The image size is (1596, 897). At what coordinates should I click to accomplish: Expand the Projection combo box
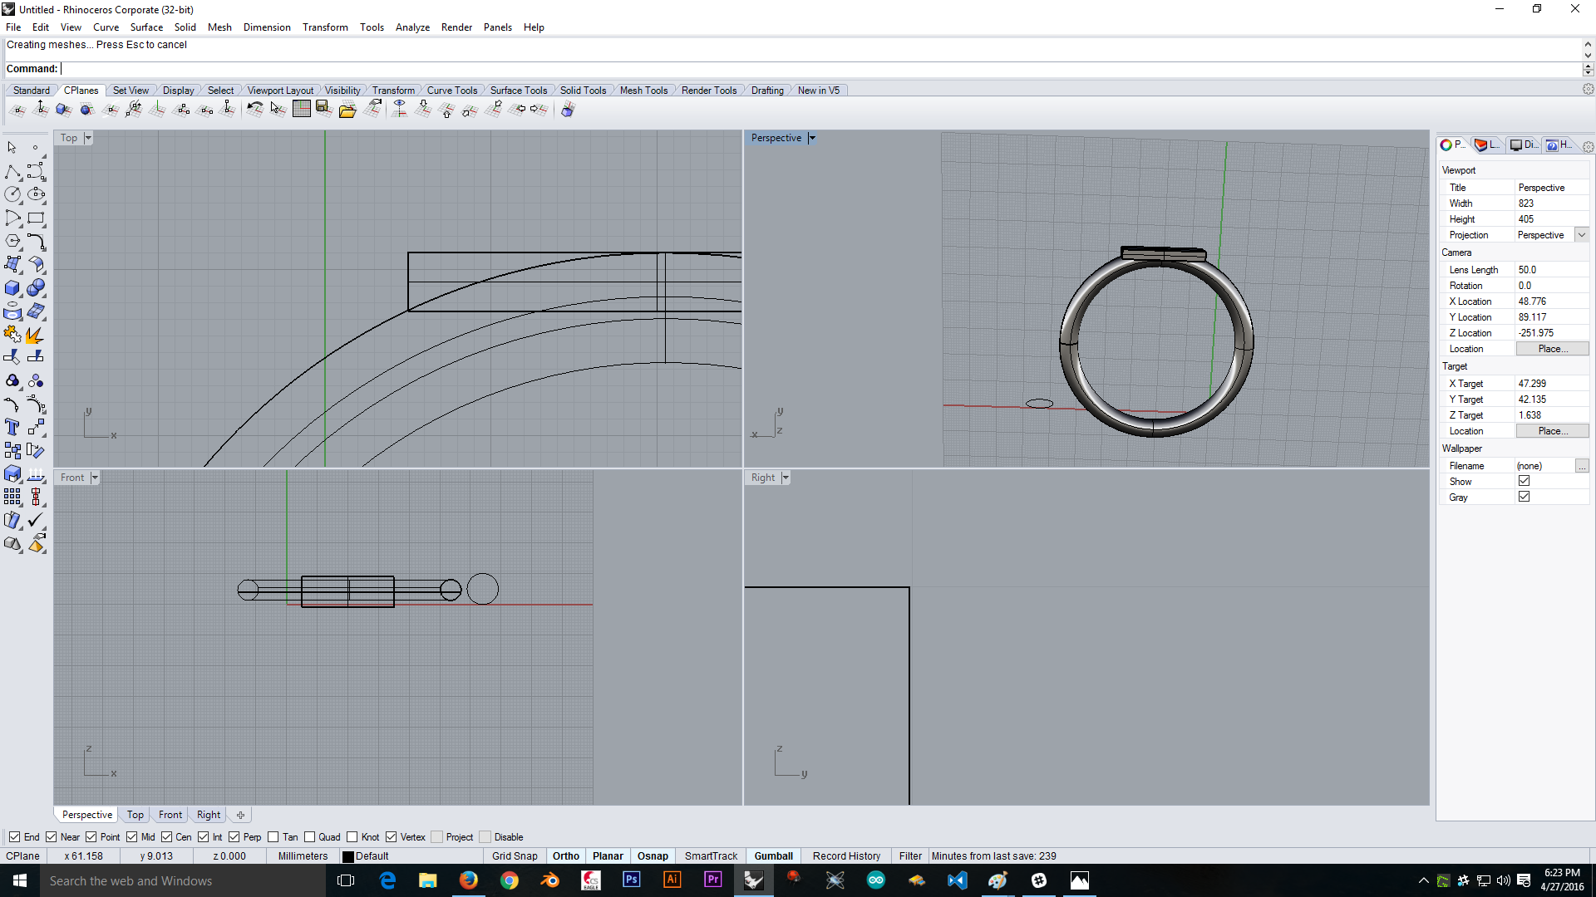[x=1582, y=235]
